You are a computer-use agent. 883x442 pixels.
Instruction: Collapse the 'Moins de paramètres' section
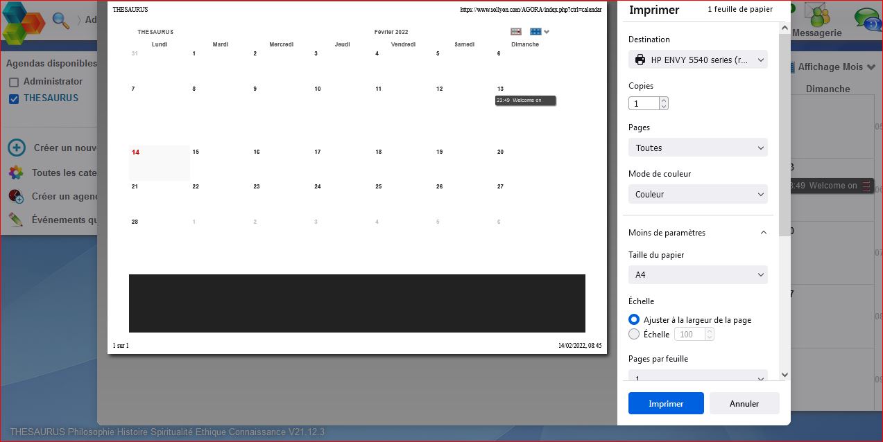pyautogui.click(x=763, y=232)
